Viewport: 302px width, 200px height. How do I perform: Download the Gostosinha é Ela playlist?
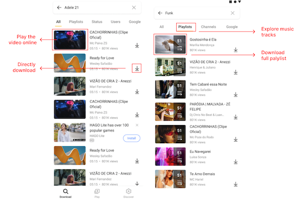[x=236, y=50]
